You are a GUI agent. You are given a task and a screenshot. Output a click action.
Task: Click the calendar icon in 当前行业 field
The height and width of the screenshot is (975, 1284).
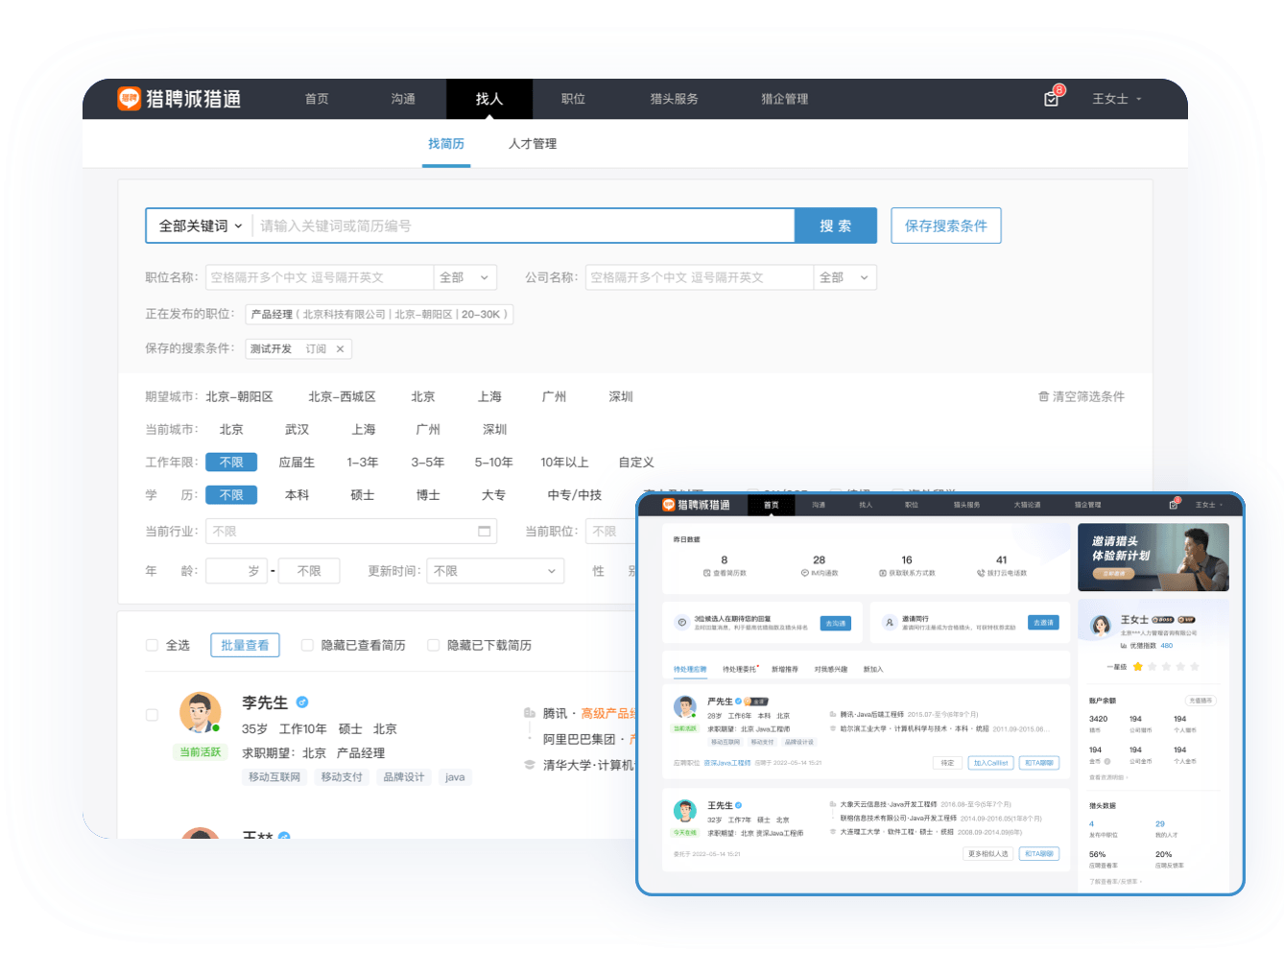click(484, 532)
